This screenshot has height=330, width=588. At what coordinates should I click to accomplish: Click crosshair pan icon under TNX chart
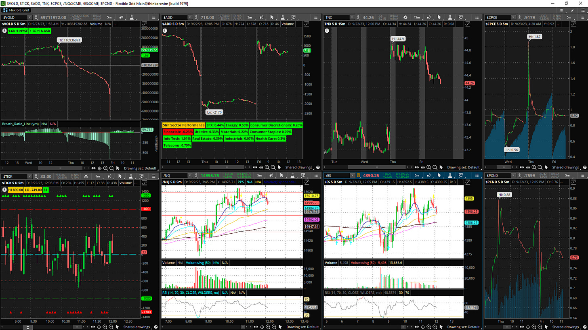(x=422, y=168)
